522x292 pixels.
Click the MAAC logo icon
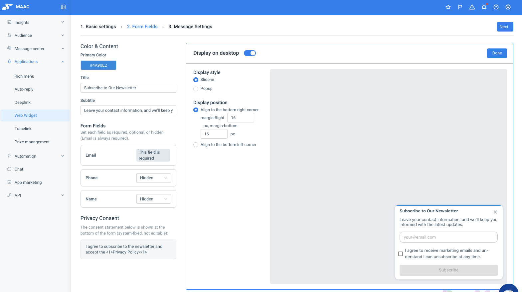point(7,7)
